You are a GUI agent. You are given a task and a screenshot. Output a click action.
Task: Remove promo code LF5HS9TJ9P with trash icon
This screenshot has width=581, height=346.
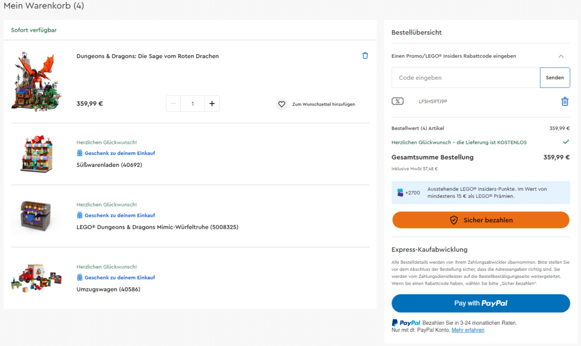point(565,102)
